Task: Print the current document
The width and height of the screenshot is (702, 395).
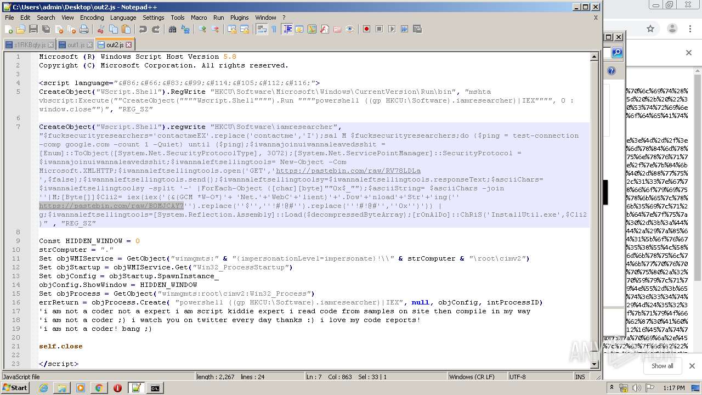Action: coord(84,29)
